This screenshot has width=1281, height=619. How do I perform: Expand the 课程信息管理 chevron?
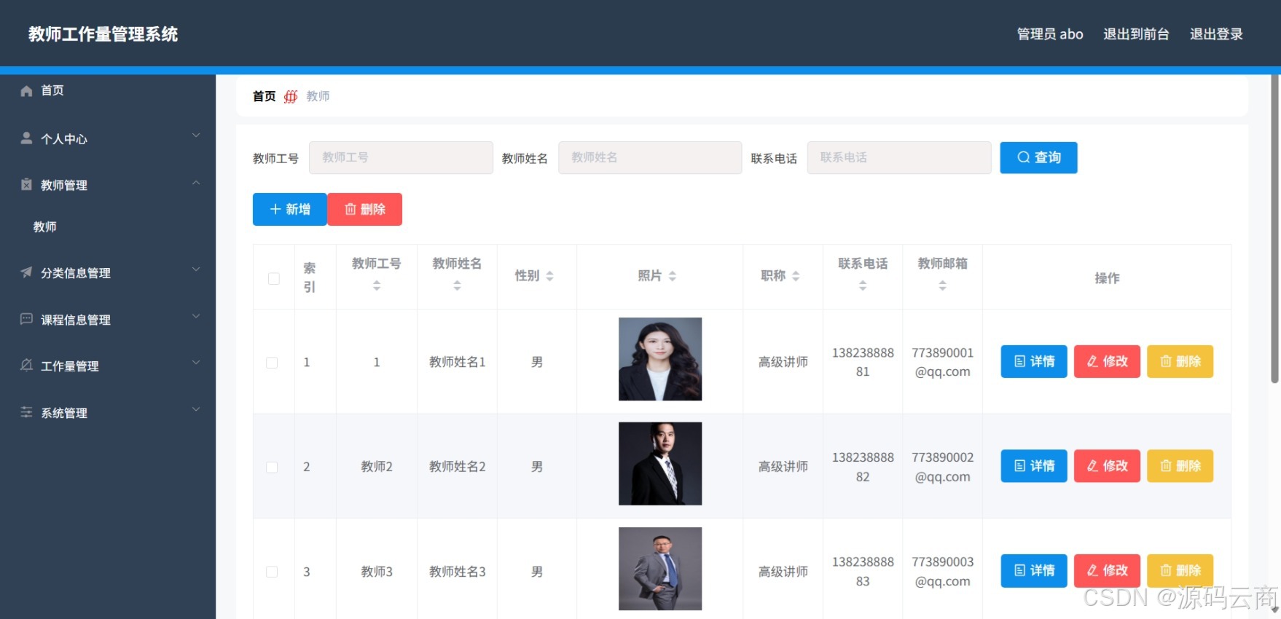196,316
